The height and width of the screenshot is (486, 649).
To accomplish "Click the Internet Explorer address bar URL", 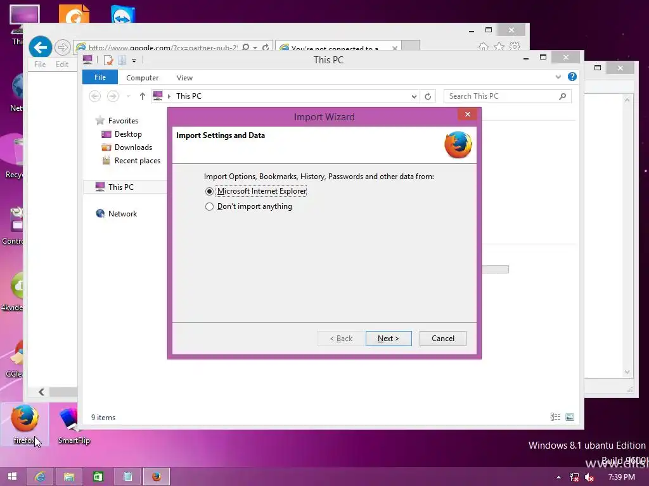I will tap(163, 48).
